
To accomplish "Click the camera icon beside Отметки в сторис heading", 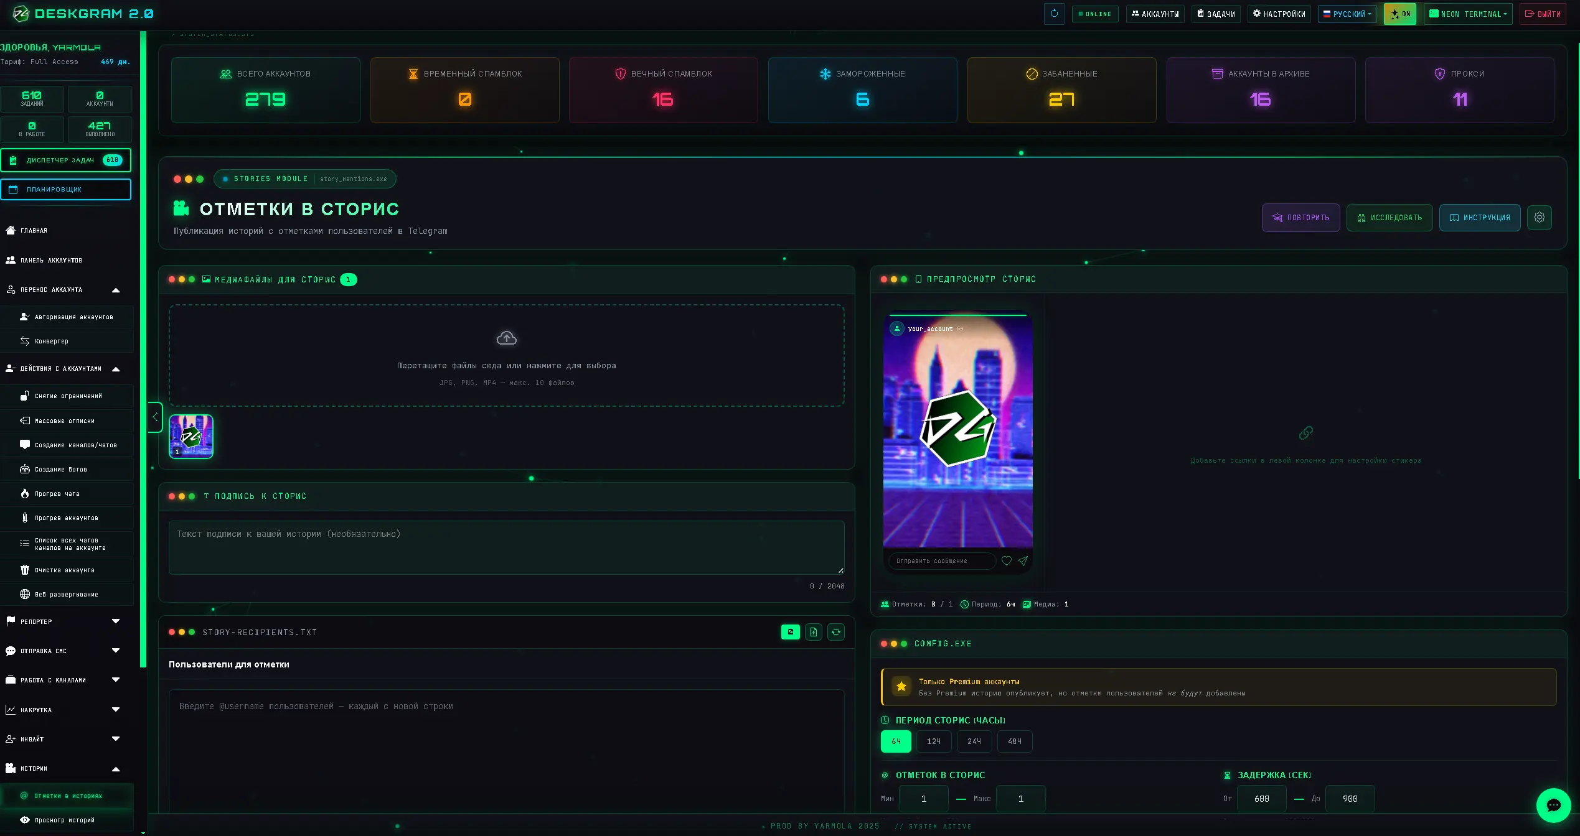I will click(x=181, y=208).
